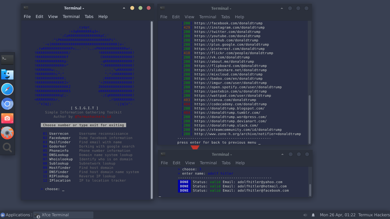Open the orange camera screenshot app
Image resolution: width=390 pixels, height=219 pixels.
point(7,118)
